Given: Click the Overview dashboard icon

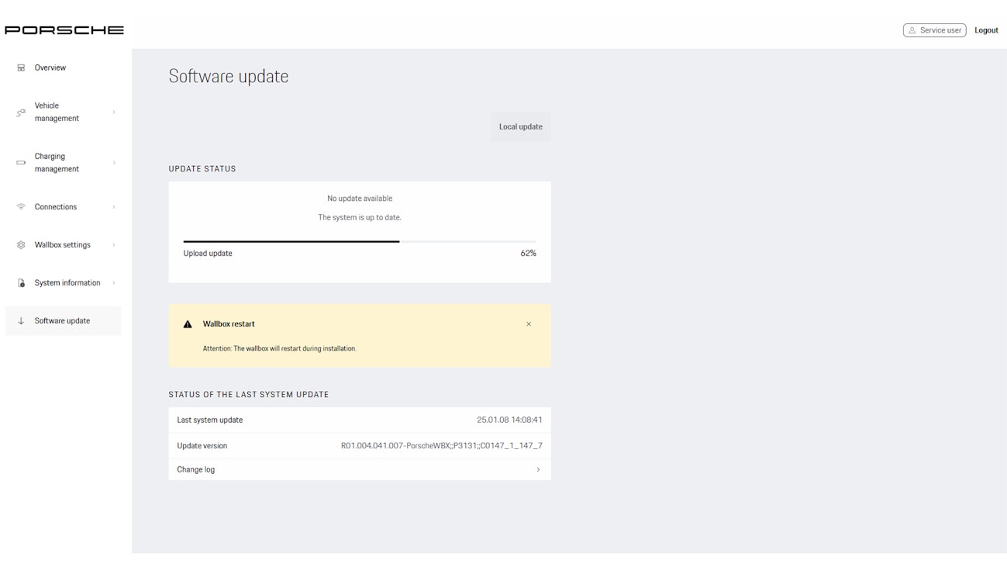Looking at the screenshot, I should tap(20, 67).
